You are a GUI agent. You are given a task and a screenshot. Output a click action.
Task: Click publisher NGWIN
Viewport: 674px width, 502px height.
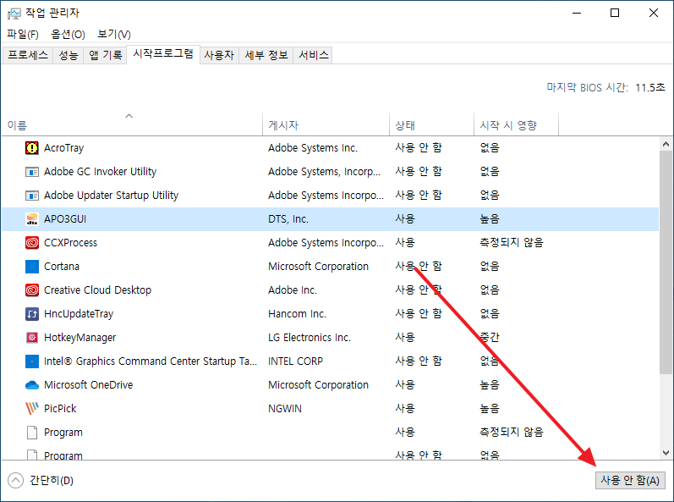coord(285,408)
